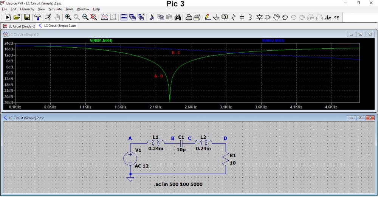Zoom out with the minus magnifier
Screen dimensions: 378x197
85,17
